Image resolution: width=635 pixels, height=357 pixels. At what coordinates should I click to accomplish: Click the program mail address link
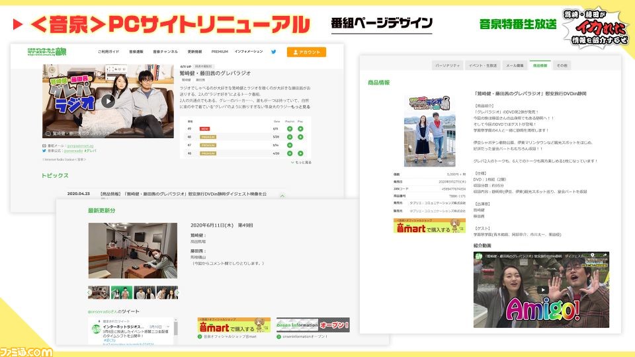pyautogui.click(x=80, y=145)
